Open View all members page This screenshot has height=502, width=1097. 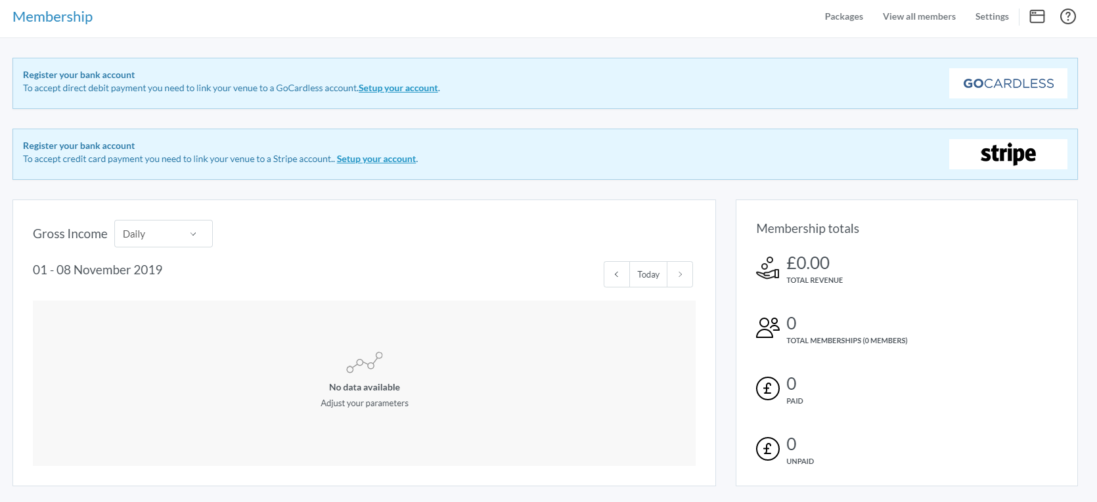tap(918, 16)
